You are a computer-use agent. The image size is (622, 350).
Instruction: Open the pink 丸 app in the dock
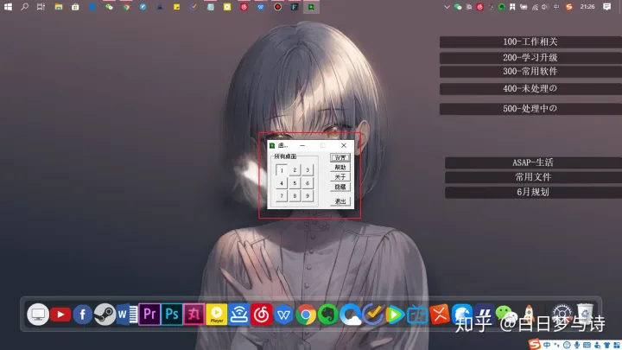coord(194,315)
